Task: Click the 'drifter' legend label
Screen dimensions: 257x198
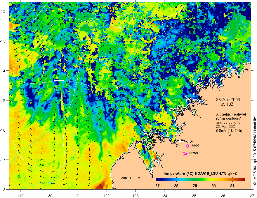Action: (194, 153)
